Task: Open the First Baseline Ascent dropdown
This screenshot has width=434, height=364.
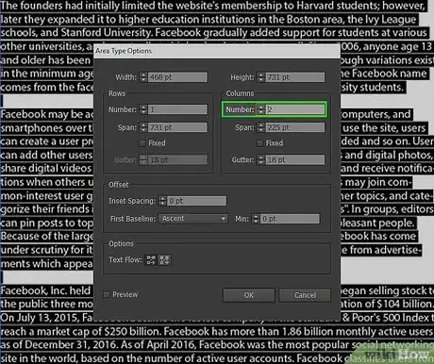Action: (x=193, y=219)
